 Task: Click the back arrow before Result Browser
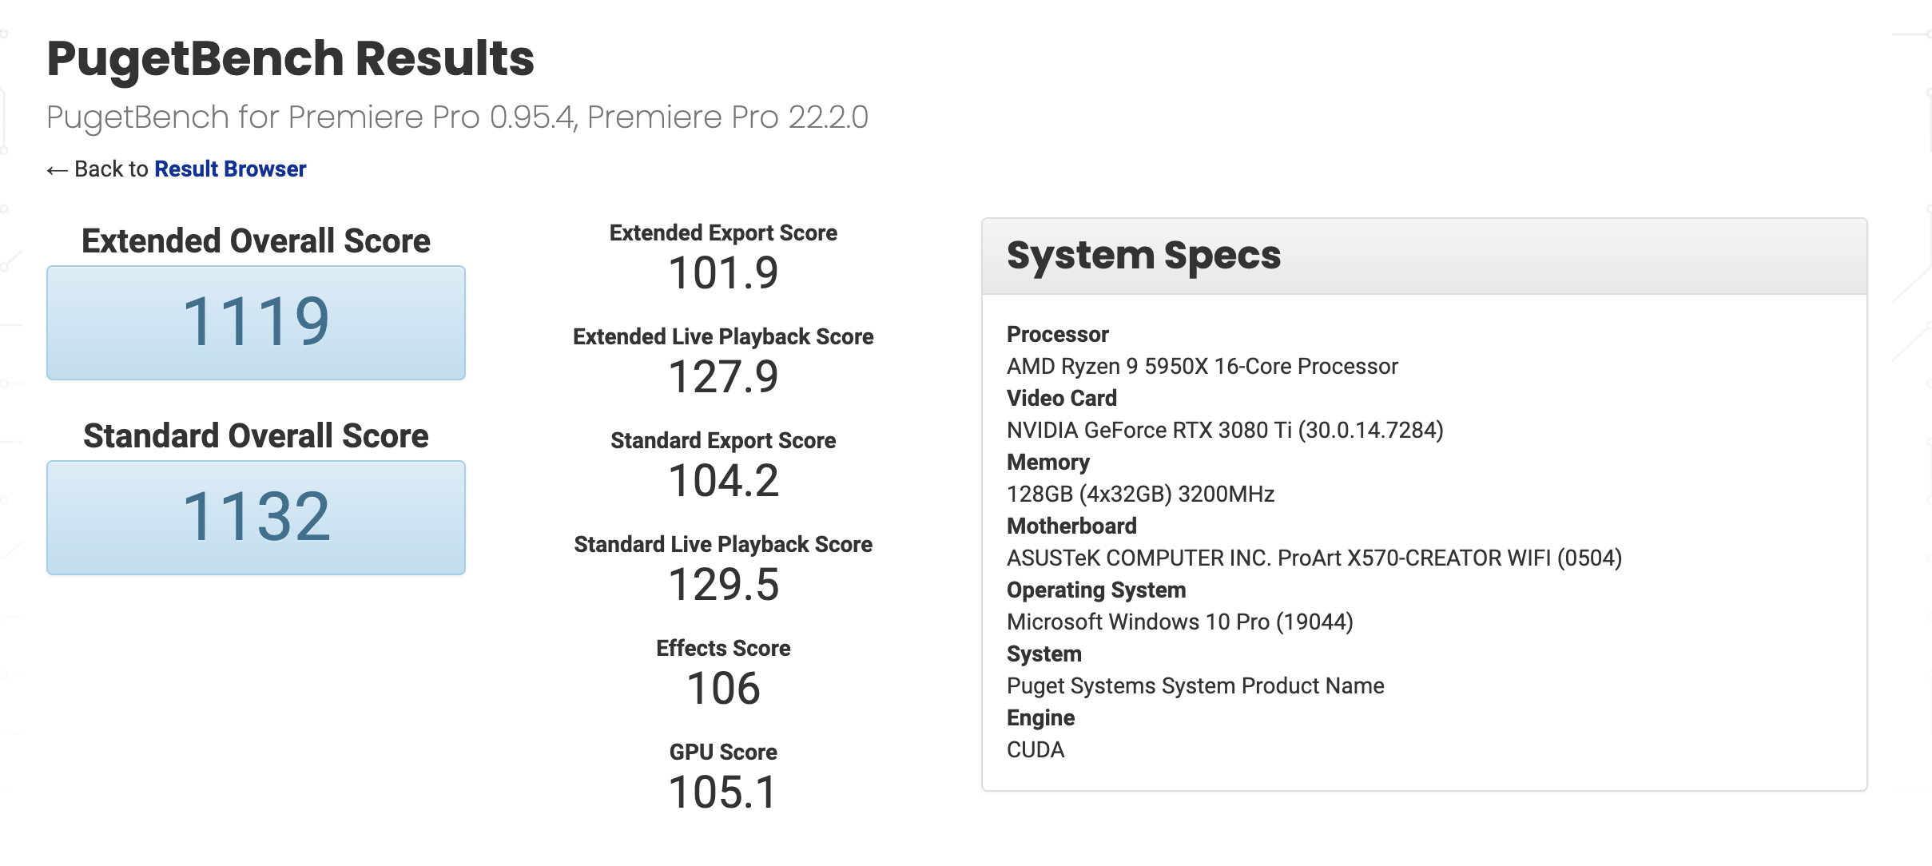57,170
